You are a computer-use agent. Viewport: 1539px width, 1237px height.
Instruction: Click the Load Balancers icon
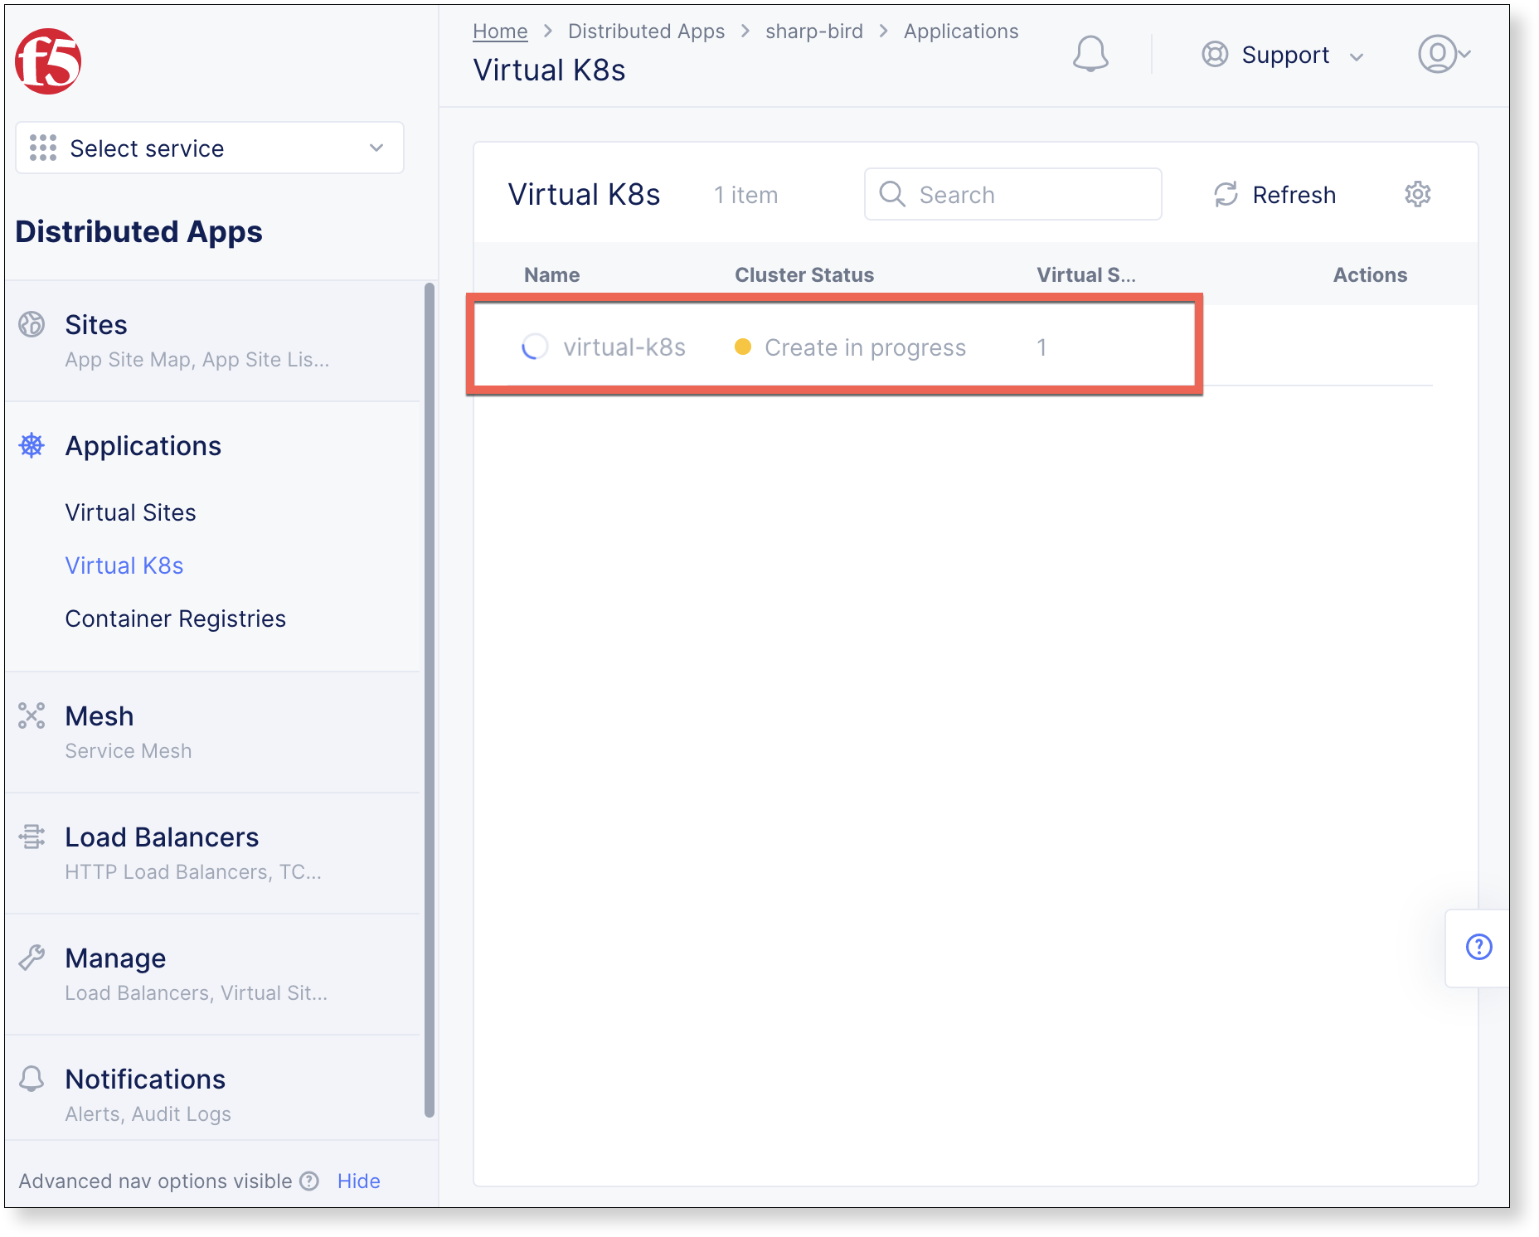[x=32, y=837]
